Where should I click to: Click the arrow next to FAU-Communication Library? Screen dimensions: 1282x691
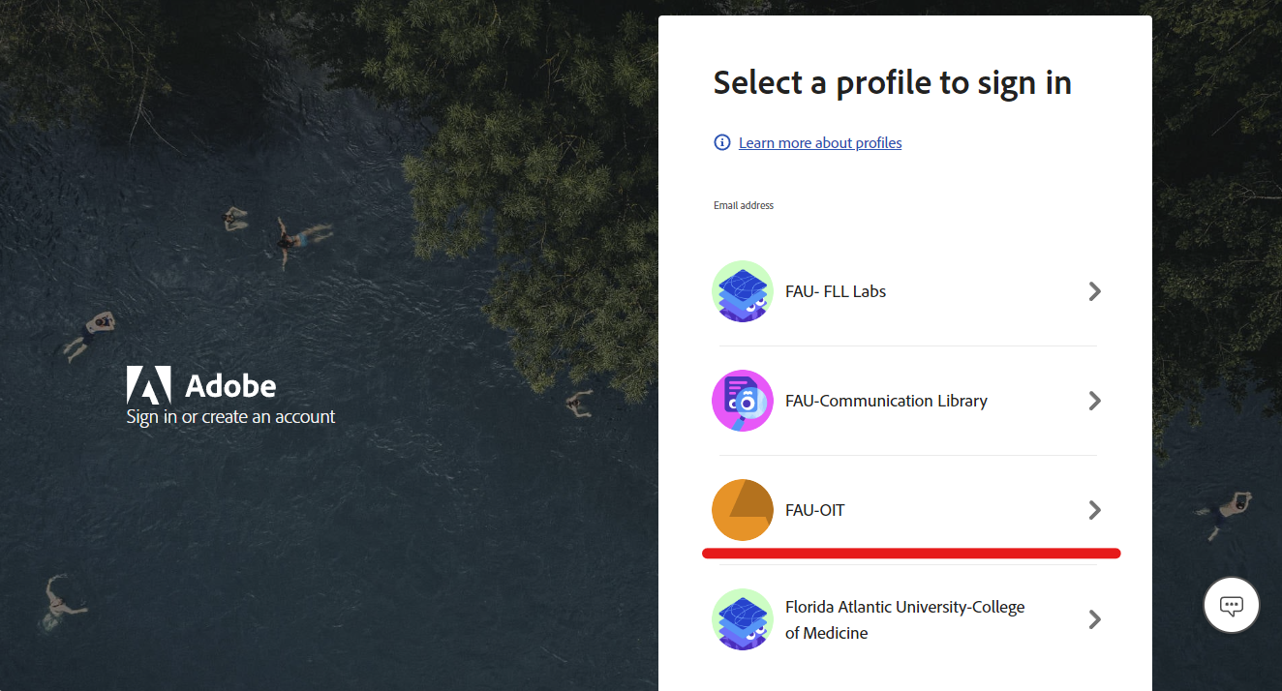point(1094,401)
